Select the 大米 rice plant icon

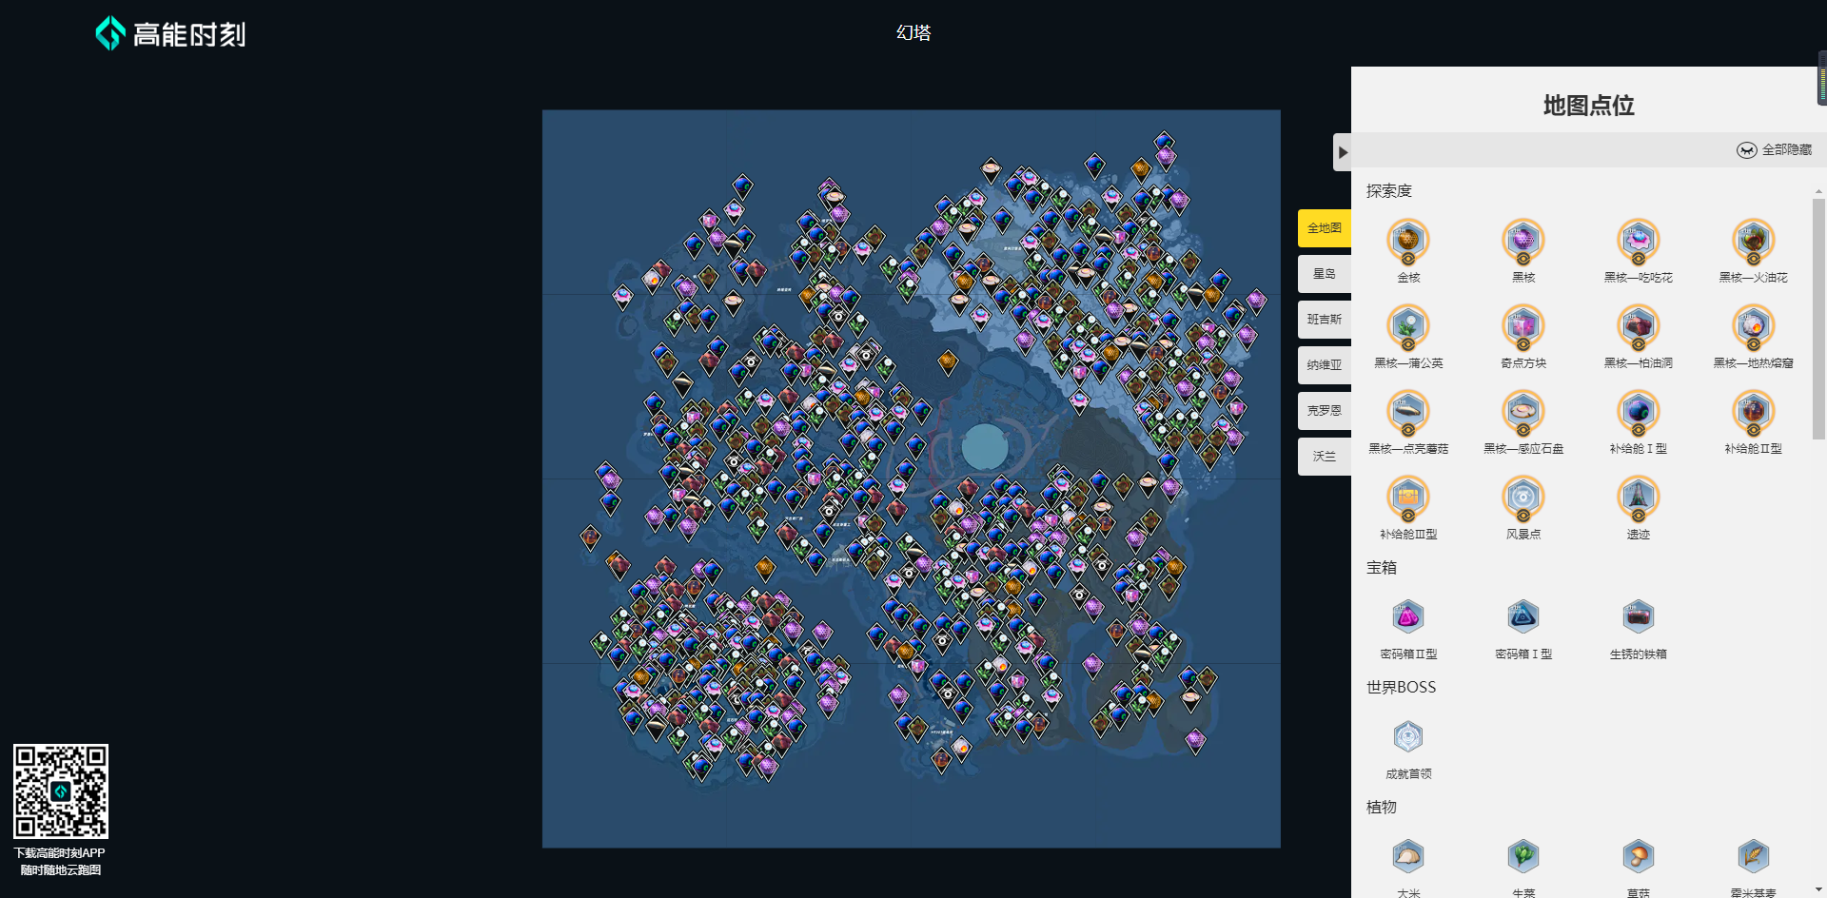point(1408,857)
